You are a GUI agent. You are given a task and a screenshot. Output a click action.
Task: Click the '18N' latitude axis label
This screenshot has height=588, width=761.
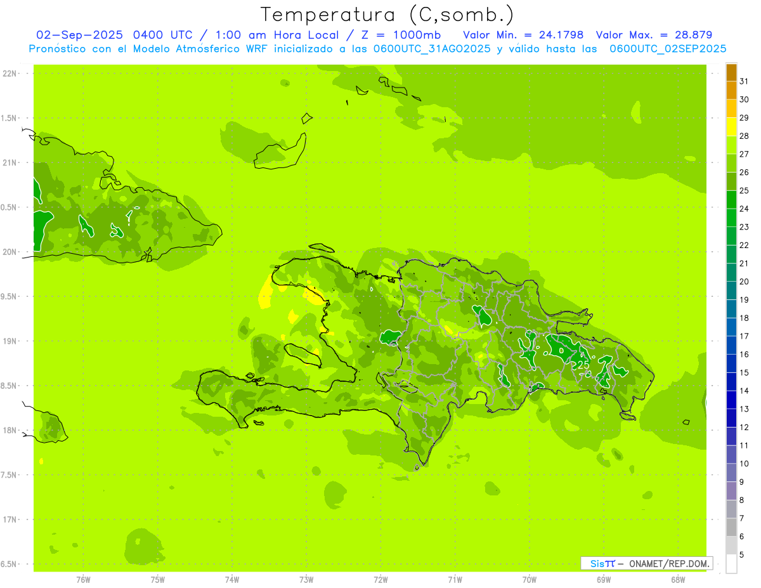click(x=10, y=430)
